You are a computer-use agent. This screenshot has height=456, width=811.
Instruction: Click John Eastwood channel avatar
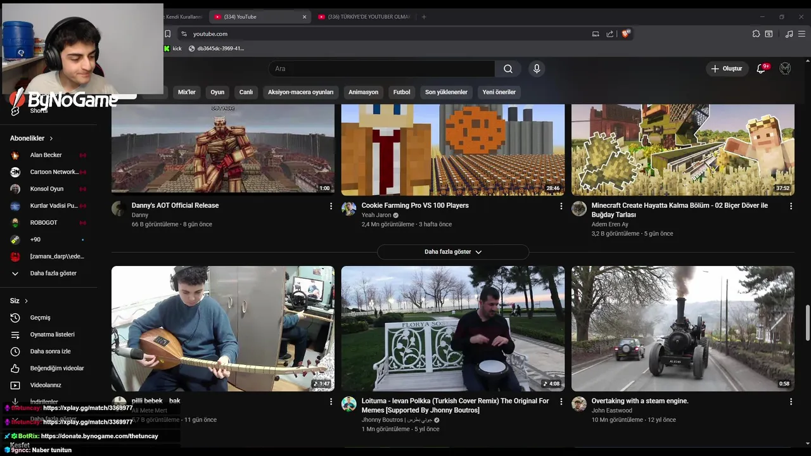click(579, 404)
